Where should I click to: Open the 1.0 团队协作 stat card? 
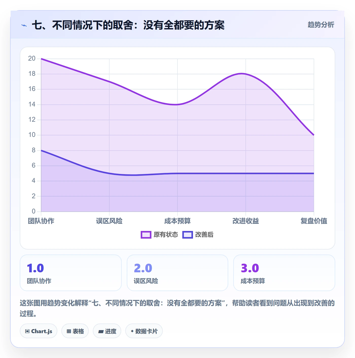coord(71,273)
